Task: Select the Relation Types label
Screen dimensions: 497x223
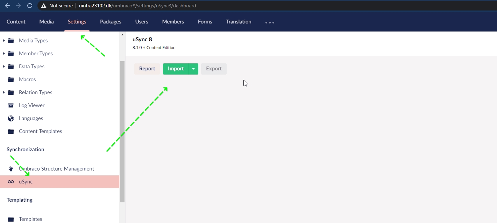Action: [x=35, y=92]
